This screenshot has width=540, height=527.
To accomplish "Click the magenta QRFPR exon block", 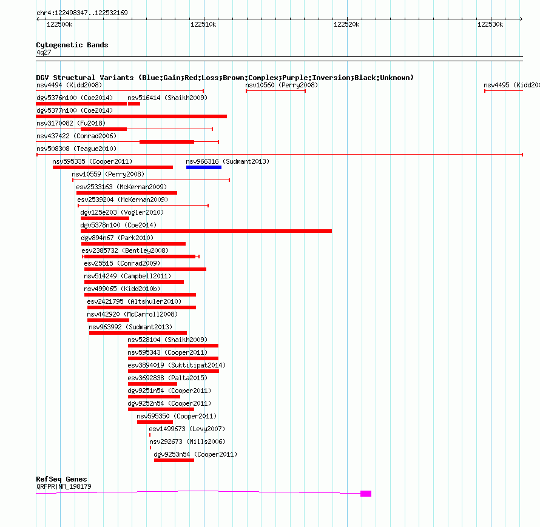I will [x=366, y=494].
